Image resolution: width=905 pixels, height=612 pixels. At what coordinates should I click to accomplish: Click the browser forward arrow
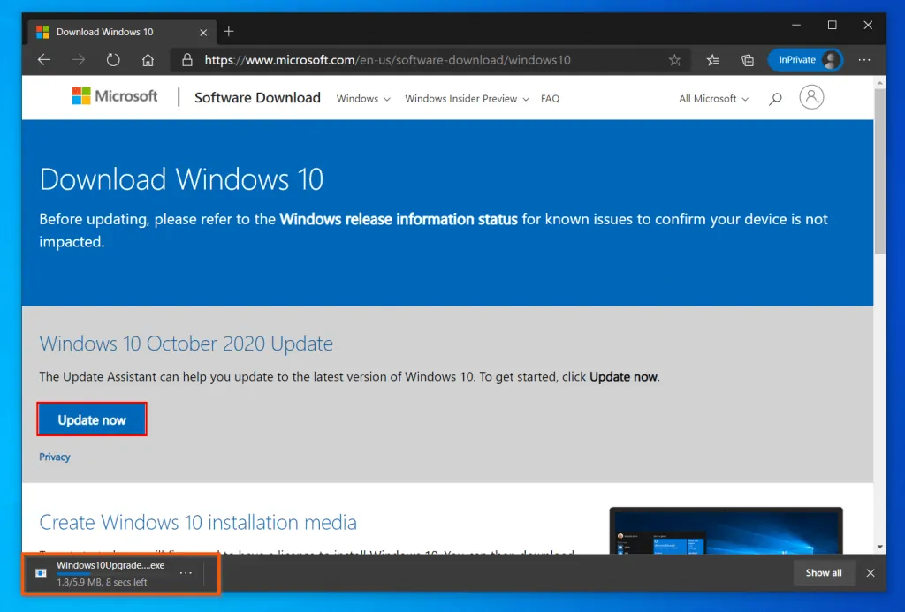pos(79,59)
